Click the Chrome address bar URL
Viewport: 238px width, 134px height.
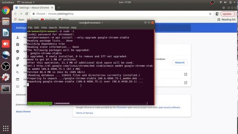(x=61, y=14)
